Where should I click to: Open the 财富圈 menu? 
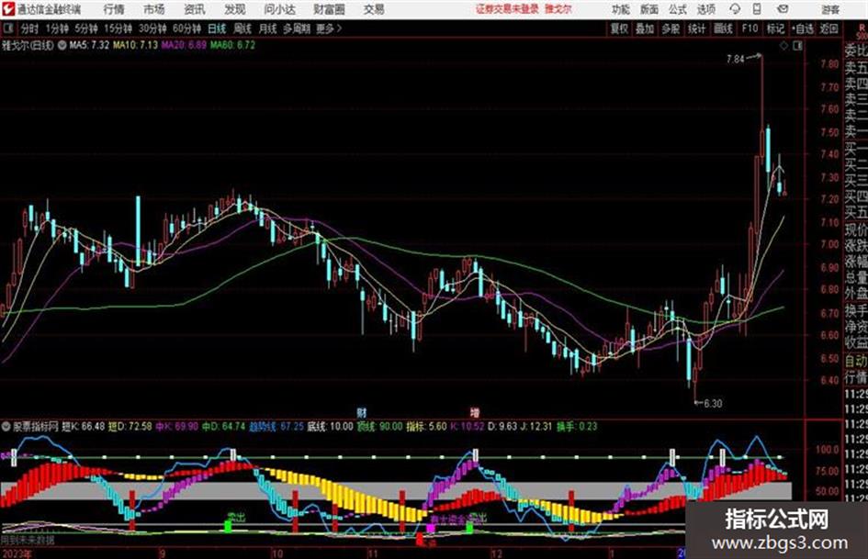(x=329, y=9)
